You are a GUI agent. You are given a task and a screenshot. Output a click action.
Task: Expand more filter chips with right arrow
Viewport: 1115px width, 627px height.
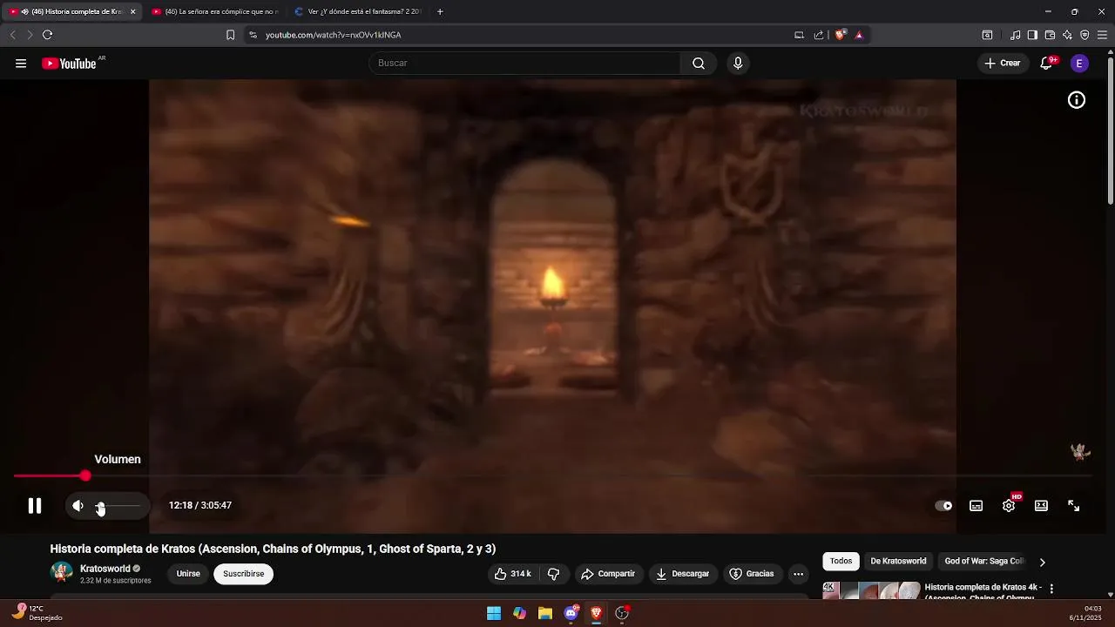point(1043,562)
